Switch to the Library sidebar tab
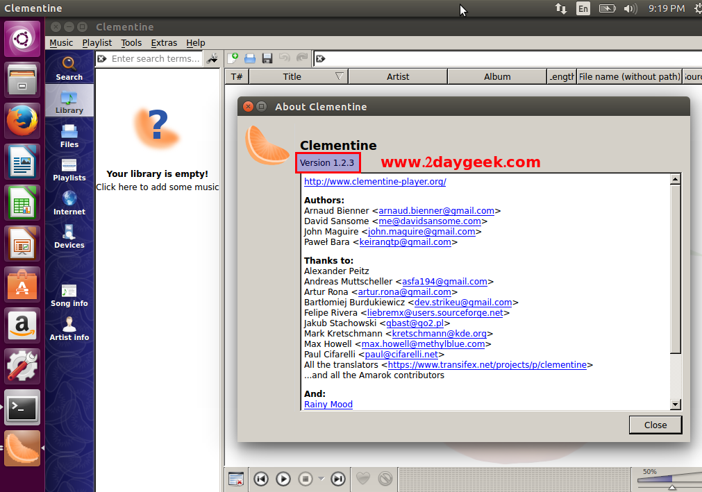 69,101
